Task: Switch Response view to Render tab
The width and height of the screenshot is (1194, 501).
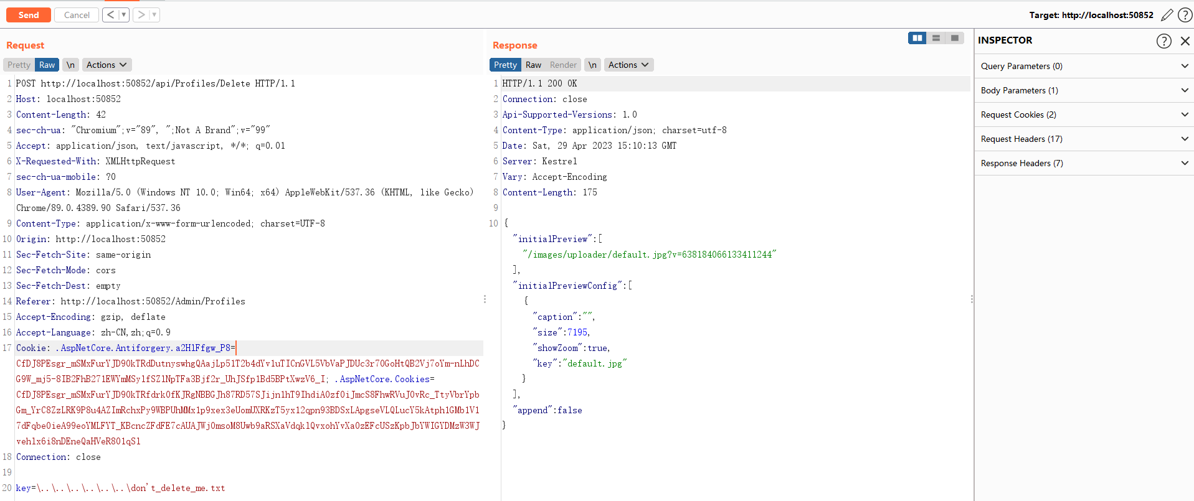Action: pyautogui.click(x=563, y=65)
